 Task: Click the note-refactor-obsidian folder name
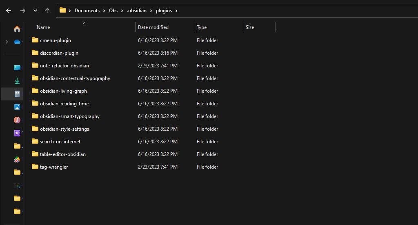coord(64,66)
